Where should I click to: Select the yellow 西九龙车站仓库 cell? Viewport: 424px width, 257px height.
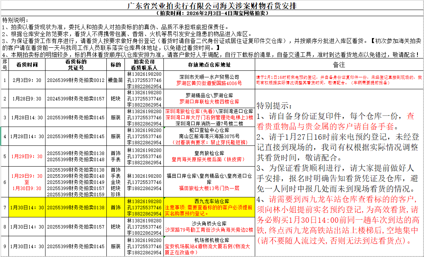209,207
